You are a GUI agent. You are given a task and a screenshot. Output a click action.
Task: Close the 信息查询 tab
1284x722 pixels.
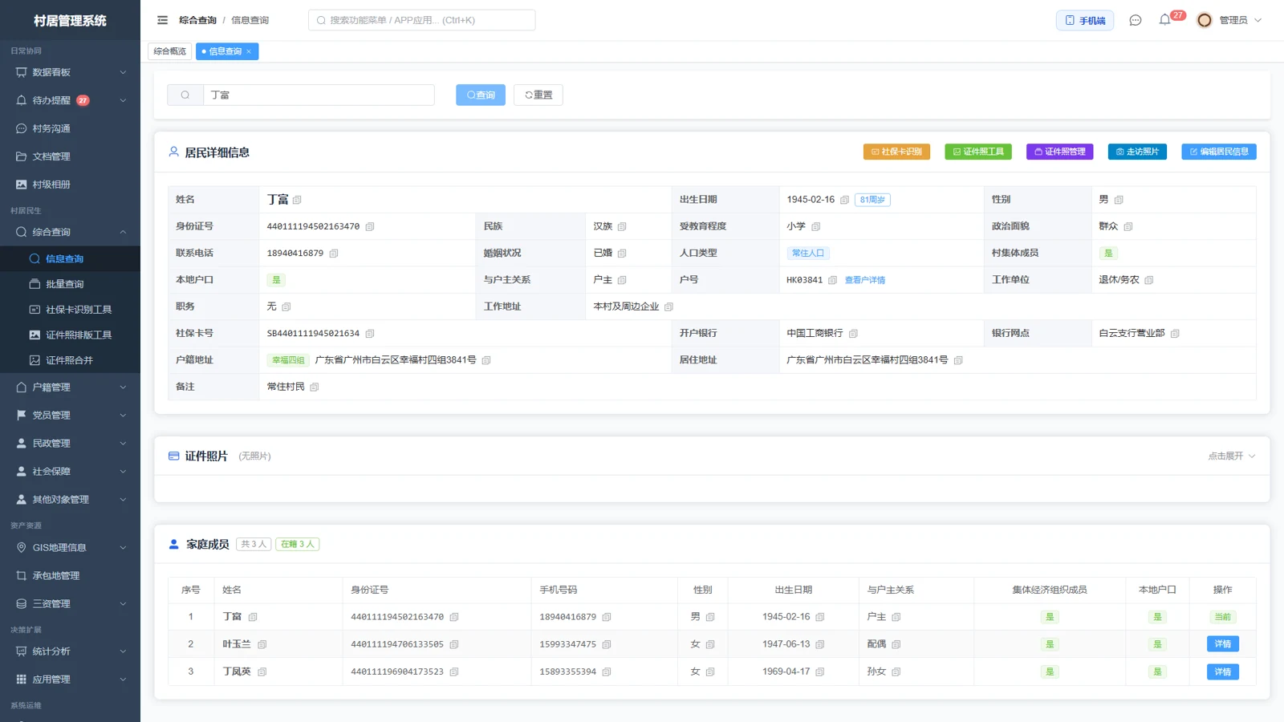(249, 51)
